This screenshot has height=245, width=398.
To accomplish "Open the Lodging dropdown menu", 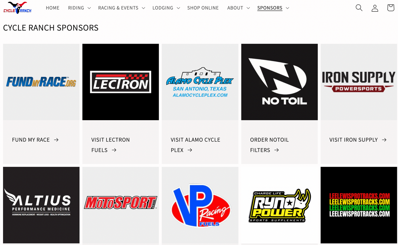I will coord(166,8).
